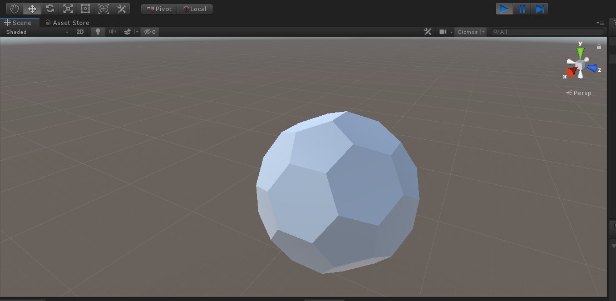Start Play mode
616x301 pixels.
504,9
